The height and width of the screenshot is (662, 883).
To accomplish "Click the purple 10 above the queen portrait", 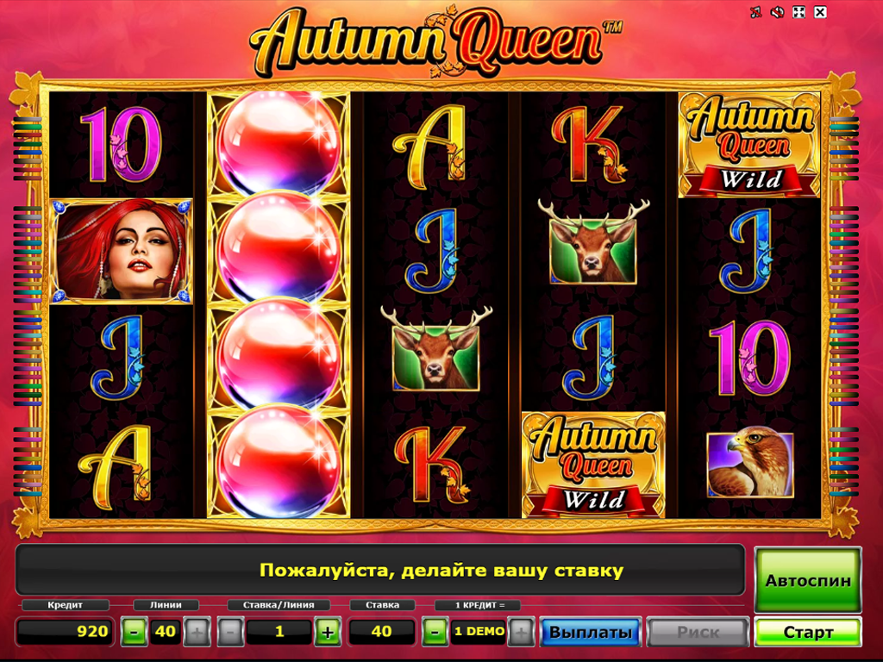I will click(x=121, y=145).
